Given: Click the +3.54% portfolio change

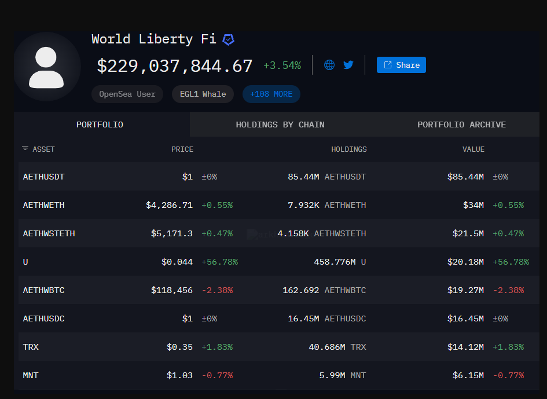Looking at the screenshot, I should click(x=282, y=65).
